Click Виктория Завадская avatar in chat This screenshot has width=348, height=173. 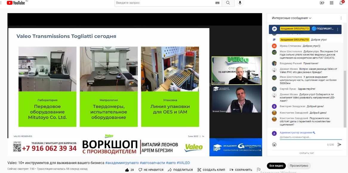tap(274, 106)
